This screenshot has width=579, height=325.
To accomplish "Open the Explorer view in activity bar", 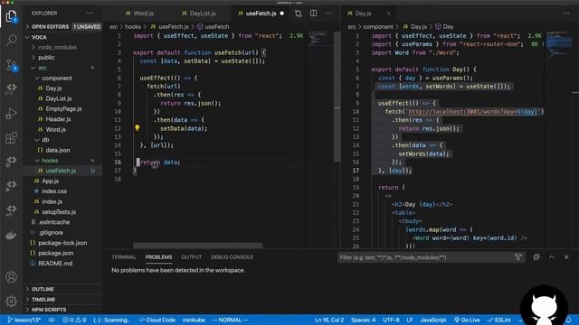I will (x=12, y=16).
